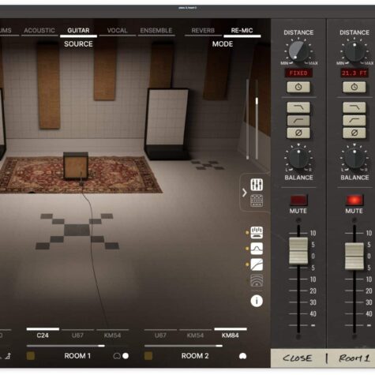Select the VOCAL source tab
The width and height of the screenshot is (375, 375).
117,31
